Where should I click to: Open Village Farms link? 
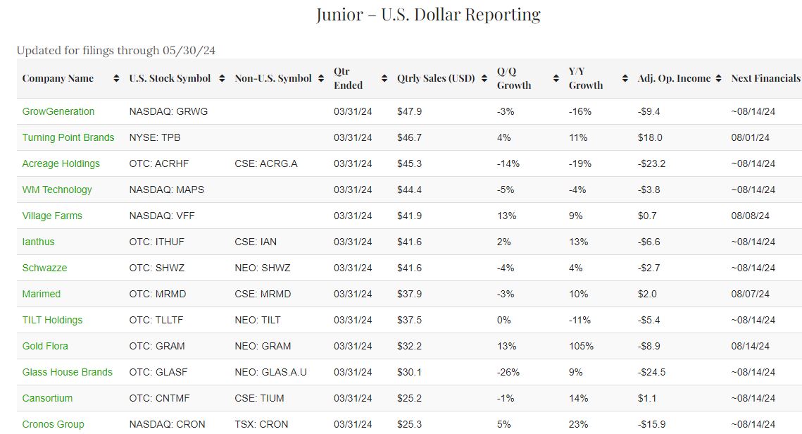pos(52,216)
